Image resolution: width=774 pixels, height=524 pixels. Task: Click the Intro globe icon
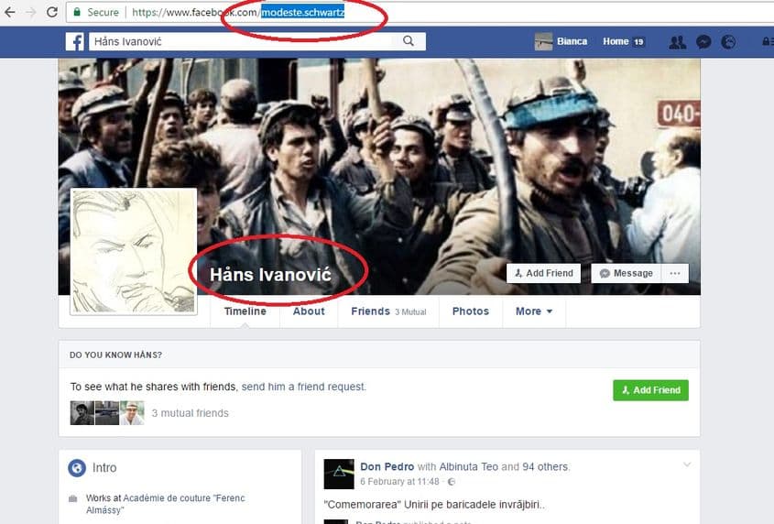point(77,468)
